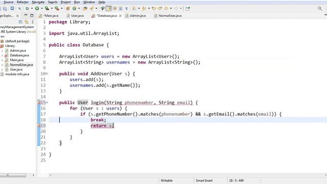The width and height of the screenshot is (327, 184).
Task: Click the New Java Class icon
Action: 74,9
